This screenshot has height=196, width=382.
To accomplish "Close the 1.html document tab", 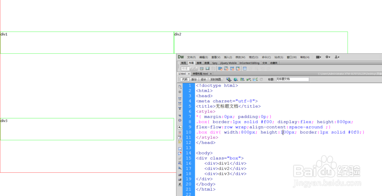I will tap(189, 74).
